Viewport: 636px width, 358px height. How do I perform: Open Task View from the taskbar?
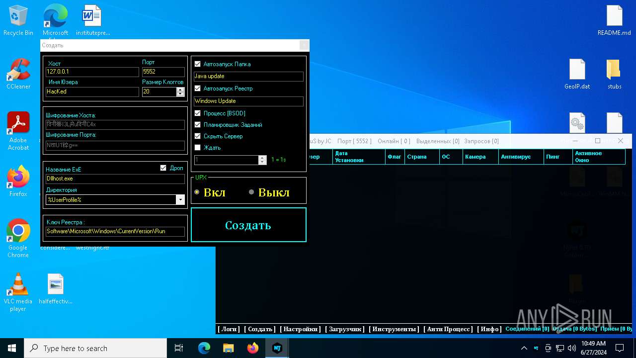[179, 348]
